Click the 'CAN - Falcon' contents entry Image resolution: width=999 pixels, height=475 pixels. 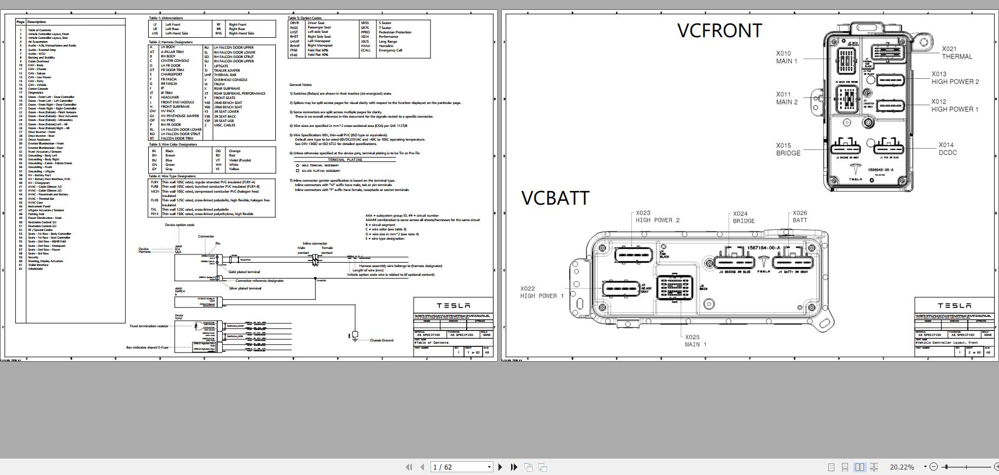pos(37,73)
